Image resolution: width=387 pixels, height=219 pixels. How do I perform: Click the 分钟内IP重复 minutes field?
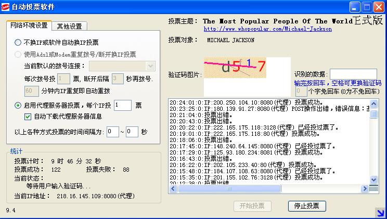pyautogui.click(x=31, y=91)
